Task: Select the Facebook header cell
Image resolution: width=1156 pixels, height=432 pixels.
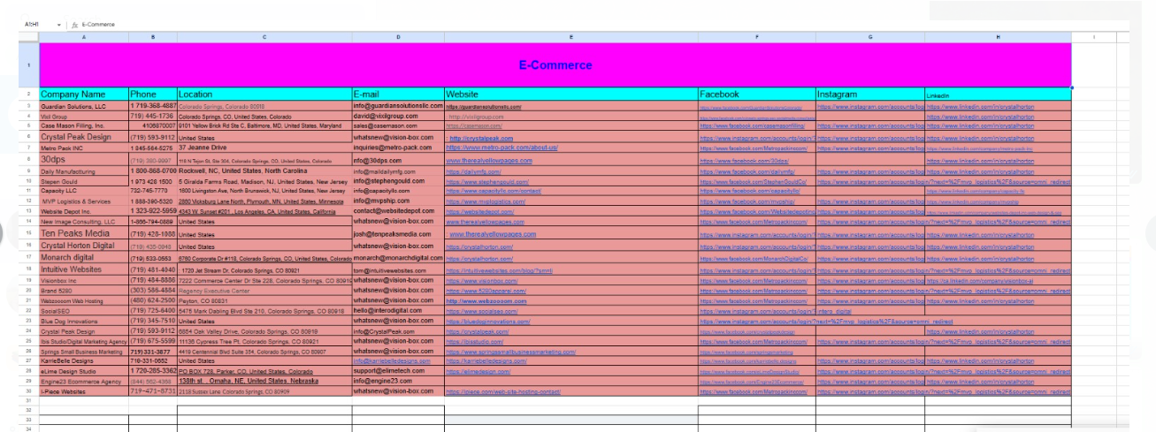Action: 756,94
